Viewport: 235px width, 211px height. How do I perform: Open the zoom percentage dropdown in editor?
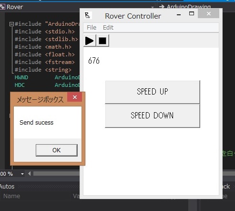[22, 174]
